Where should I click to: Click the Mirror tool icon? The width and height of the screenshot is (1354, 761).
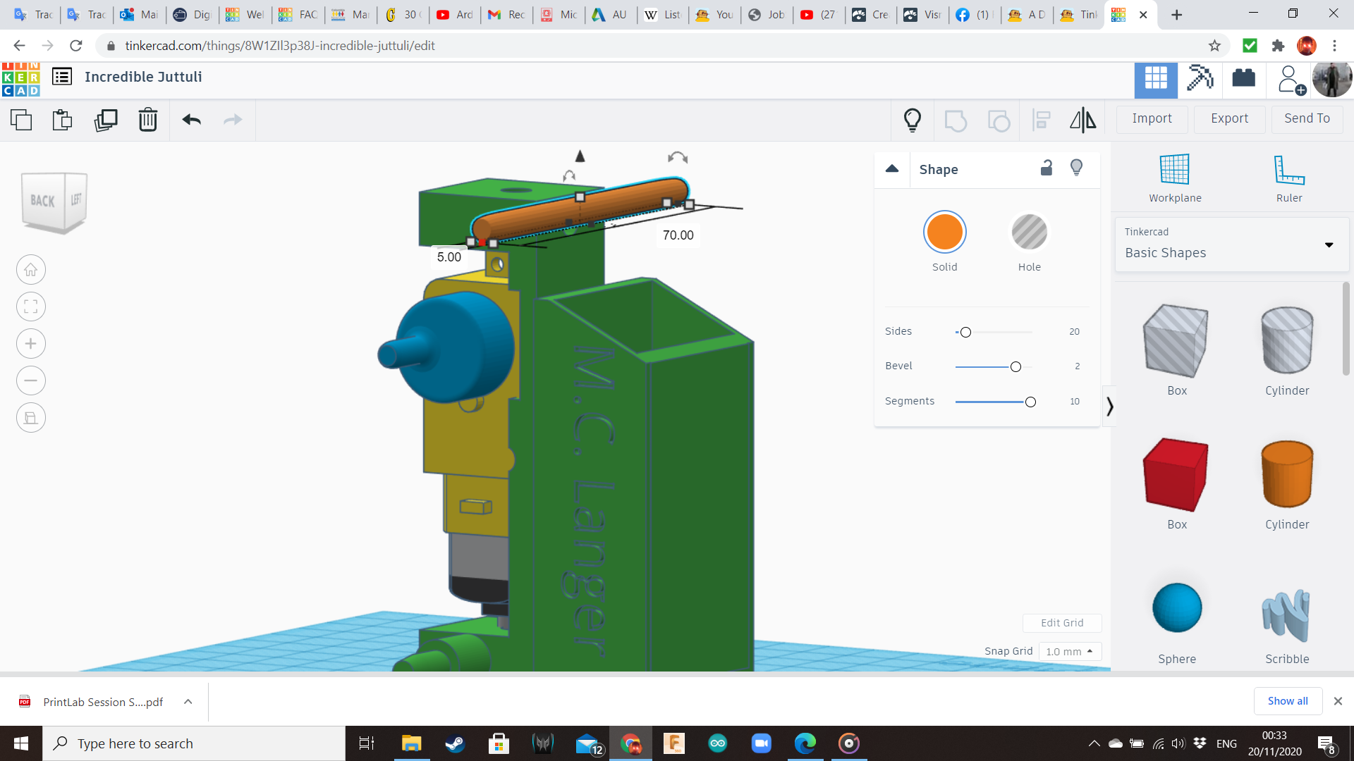click(x=1082, y=120)
